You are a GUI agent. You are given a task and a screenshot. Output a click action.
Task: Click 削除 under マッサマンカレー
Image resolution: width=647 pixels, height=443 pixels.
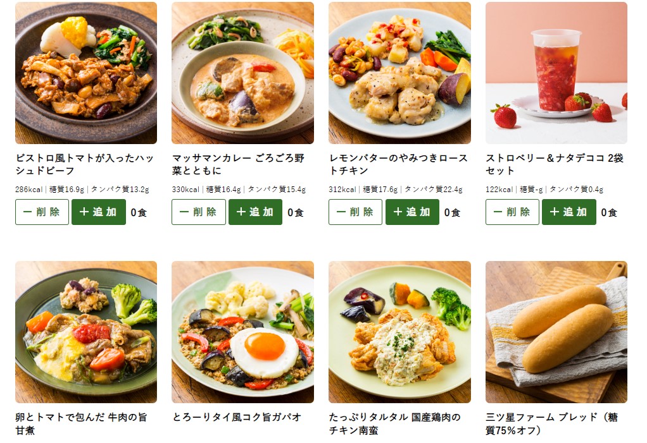click(x=199, y=212)
